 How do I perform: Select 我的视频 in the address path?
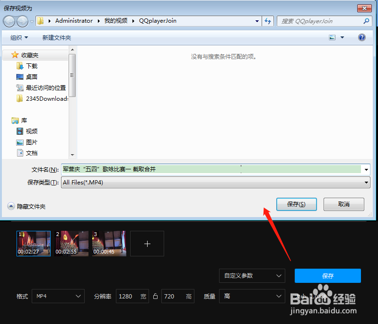[x=116, y=21]
